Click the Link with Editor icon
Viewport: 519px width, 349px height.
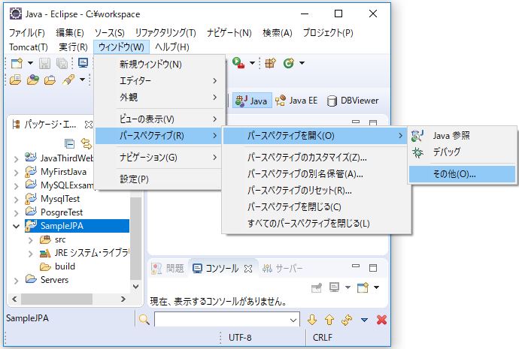click(86, 143)
